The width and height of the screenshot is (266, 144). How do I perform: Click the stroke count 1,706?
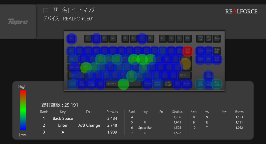(x=177, y=117)
